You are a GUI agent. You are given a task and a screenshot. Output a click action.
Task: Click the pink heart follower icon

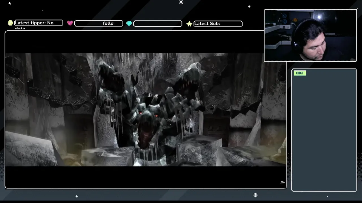70,23
